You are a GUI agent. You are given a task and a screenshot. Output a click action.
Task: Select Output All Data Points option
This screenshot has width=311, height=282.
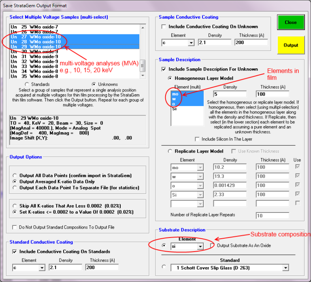(15, 176)
